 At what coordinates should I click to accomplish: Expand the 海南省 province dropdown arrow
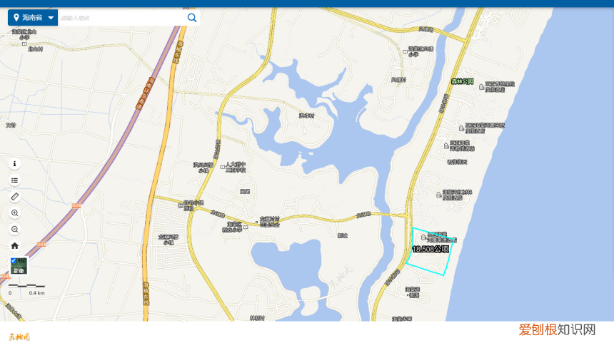51,18
